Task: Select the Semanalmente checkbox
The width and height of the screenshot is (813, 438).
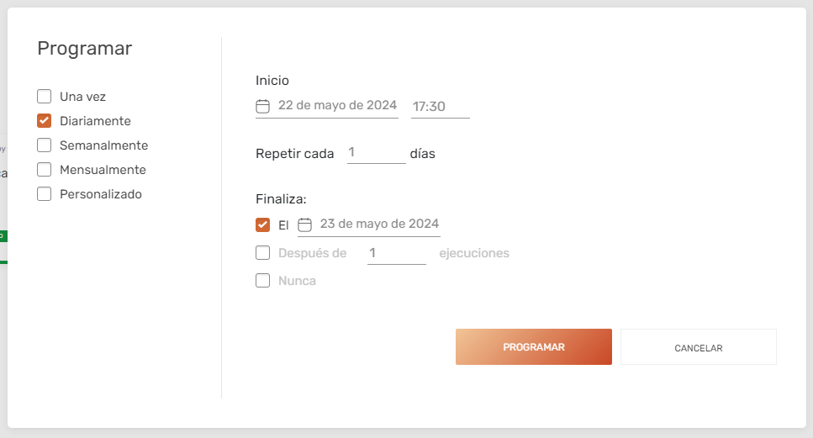Action: [44, 145]
